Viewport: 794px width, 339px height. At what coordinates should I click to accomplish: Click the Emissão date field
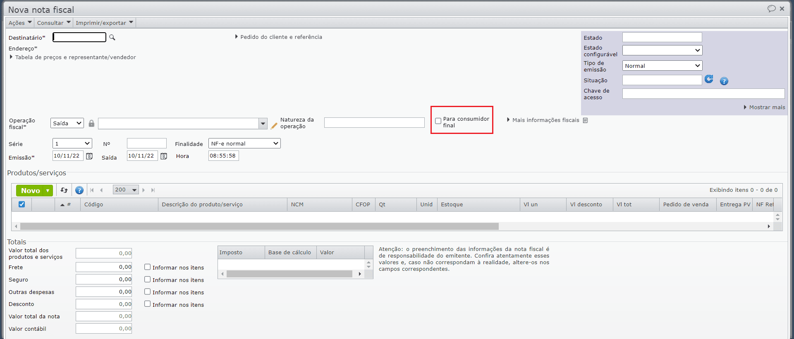(x=68, y=156)
